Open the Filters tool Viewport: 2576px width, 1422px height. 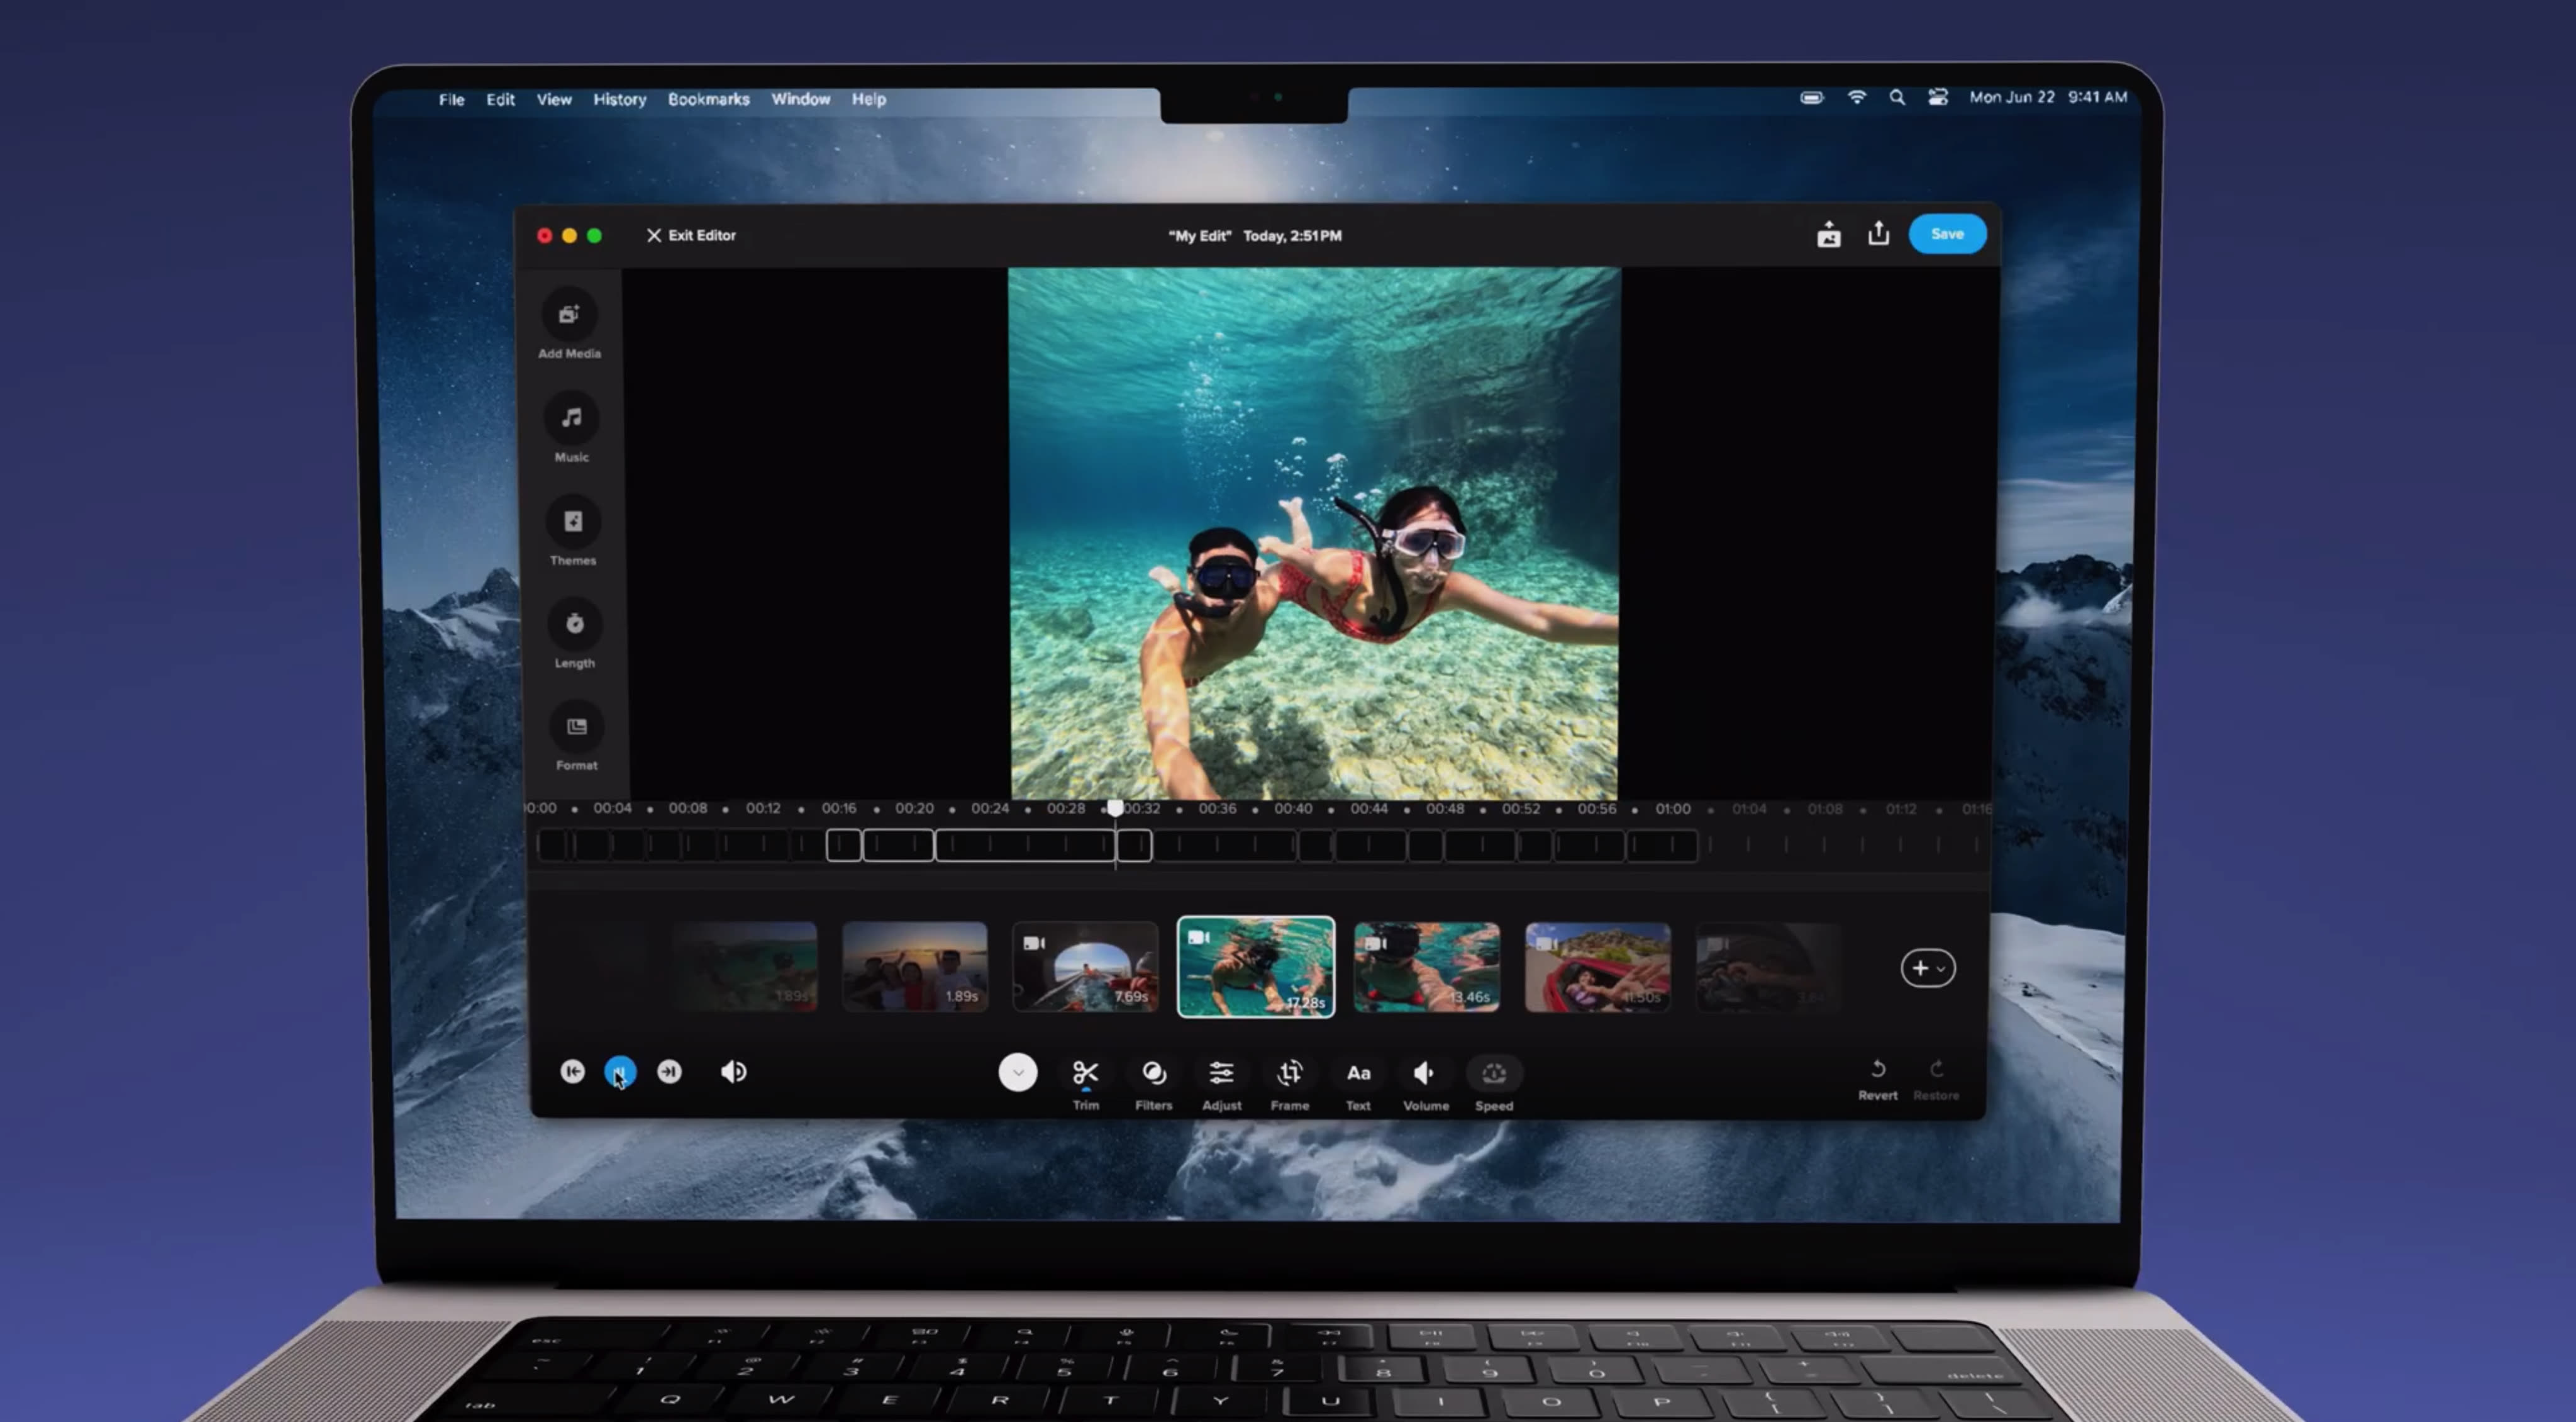(1153, 1072)
